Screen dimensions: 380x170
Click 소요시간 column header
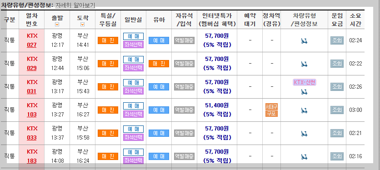pyautogui.click(x=355, y=20)
